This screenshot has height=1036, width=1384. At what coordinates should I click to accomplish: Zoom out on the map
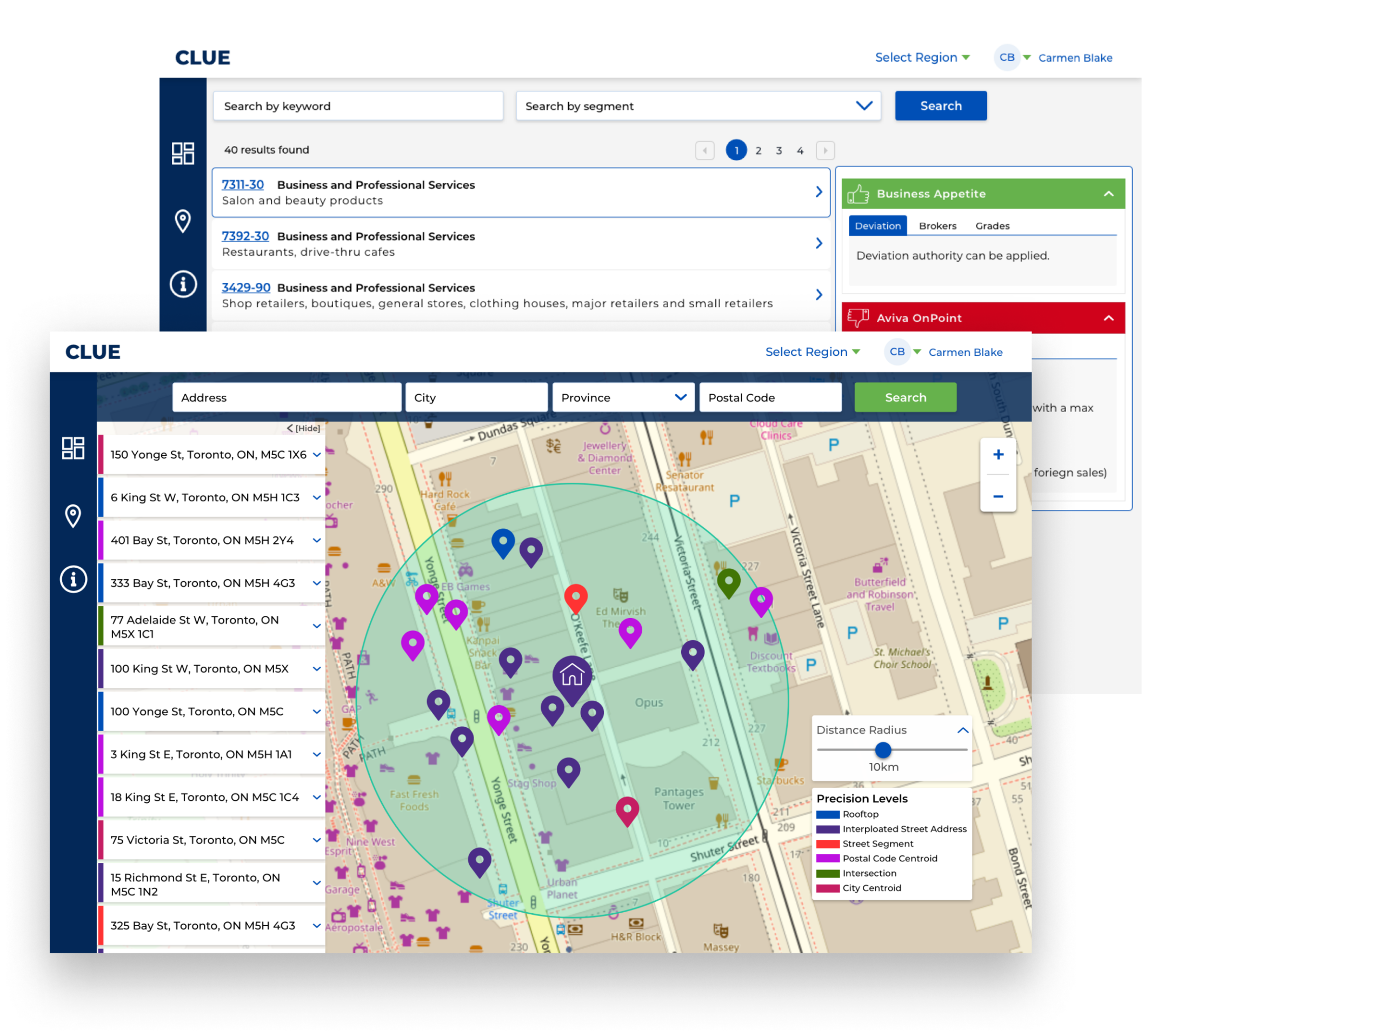click(998, 497)
